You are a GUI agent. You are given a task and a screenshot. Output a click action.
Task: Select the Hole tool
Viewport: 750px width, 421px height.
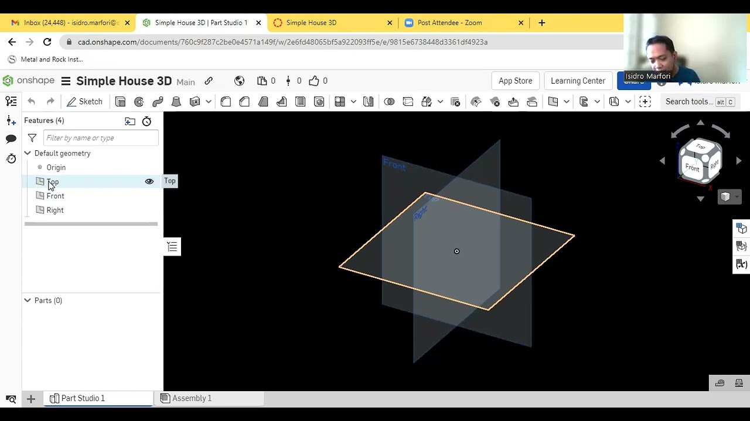point(319,102)
